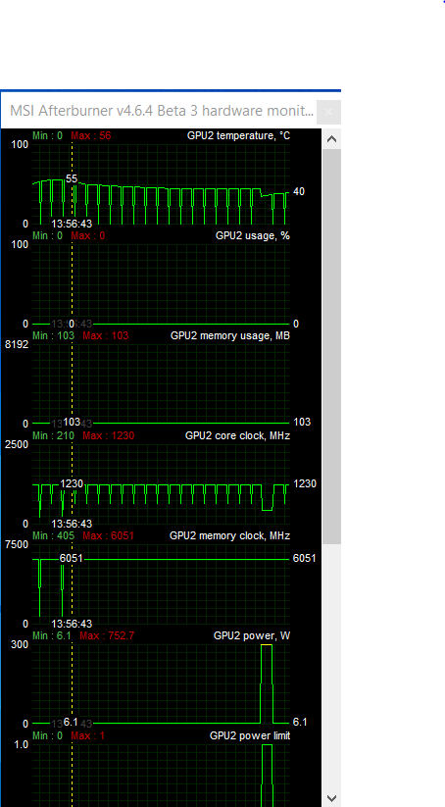Screen dimensions: 445x807
Task: Click the Max : 1 power limit reading
Action: coord(87,736)
